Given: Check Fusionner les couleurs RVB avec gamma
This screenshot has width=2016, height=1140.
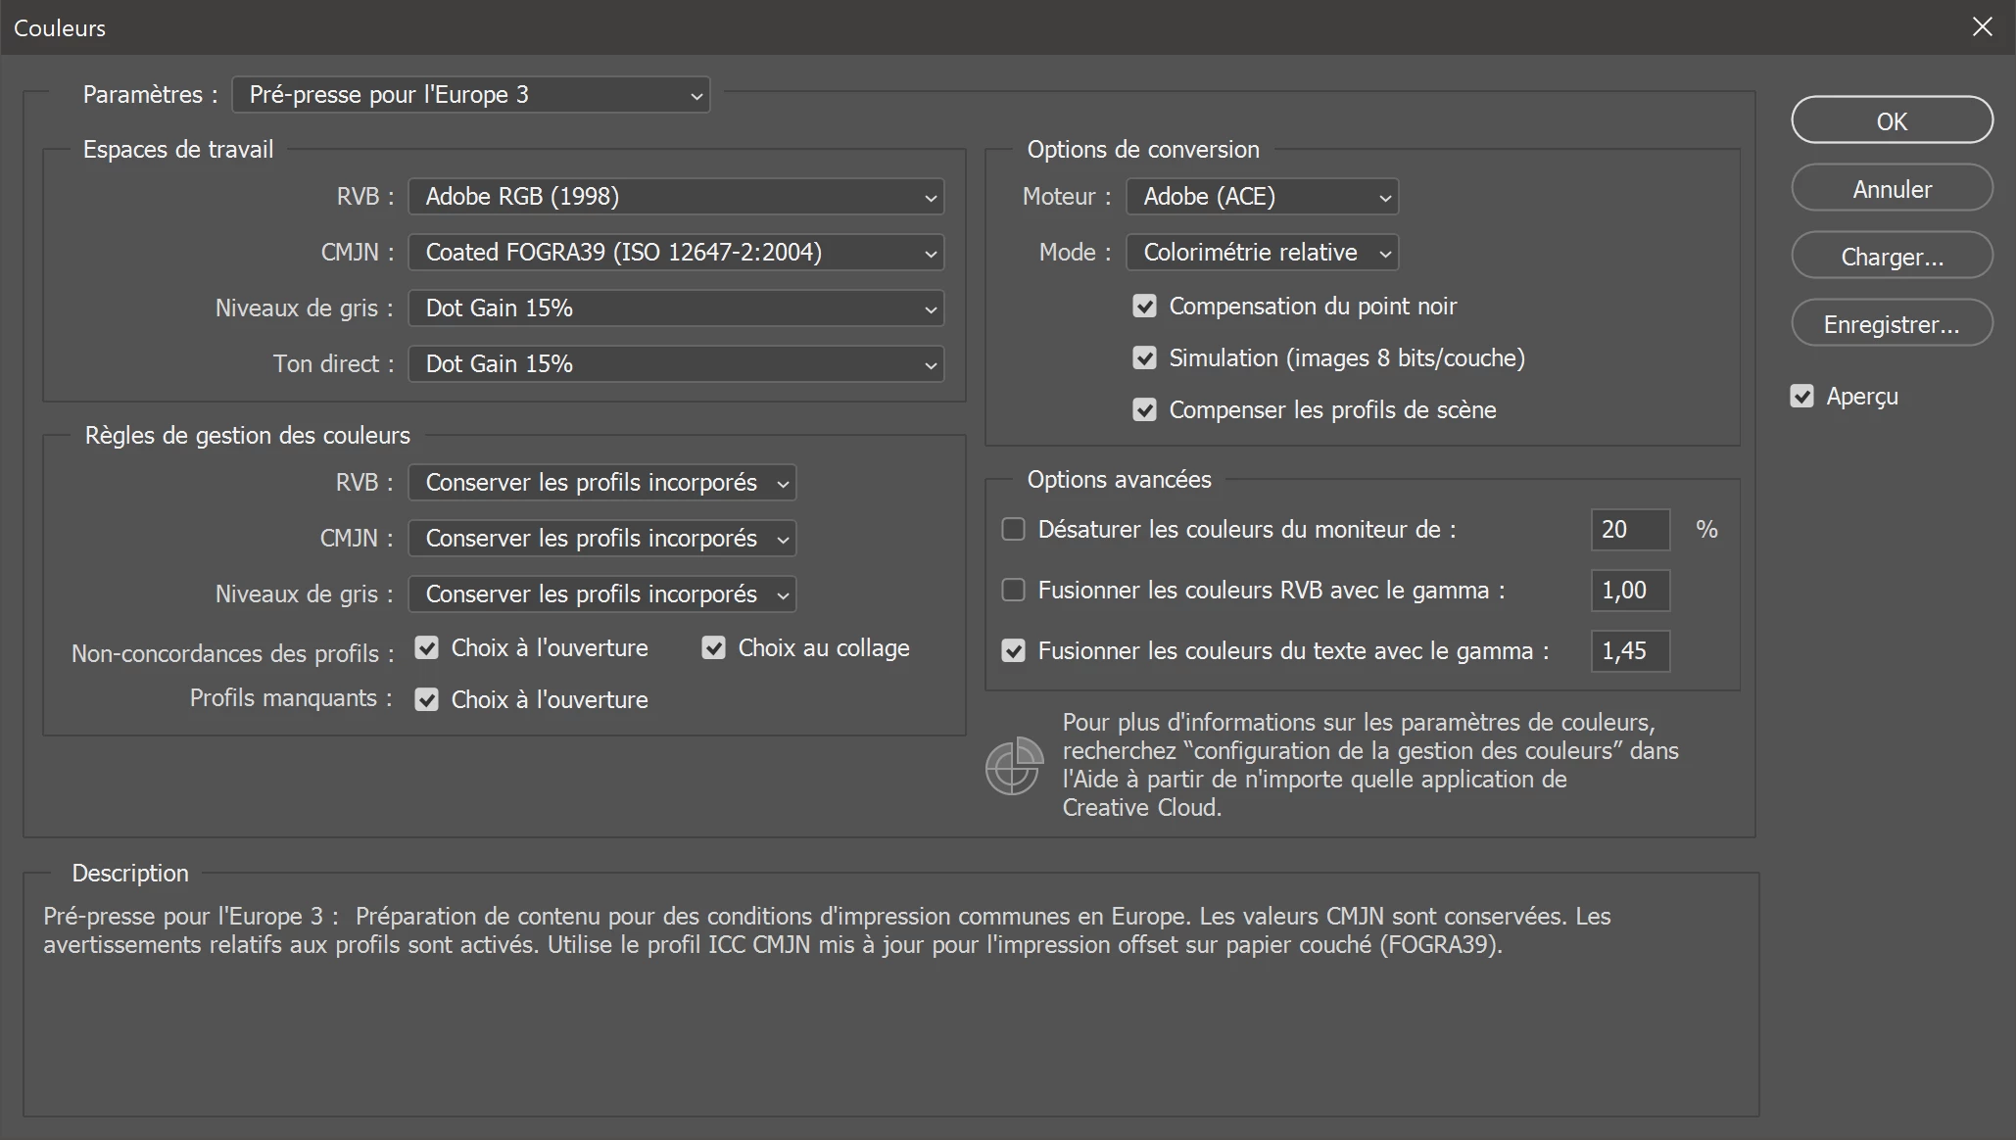Looking at the screenshot, I should click(1013, 591).
